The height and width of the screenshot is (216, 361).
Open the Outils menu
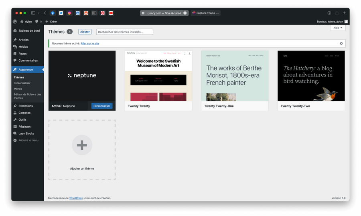click(x=27, y=120)
